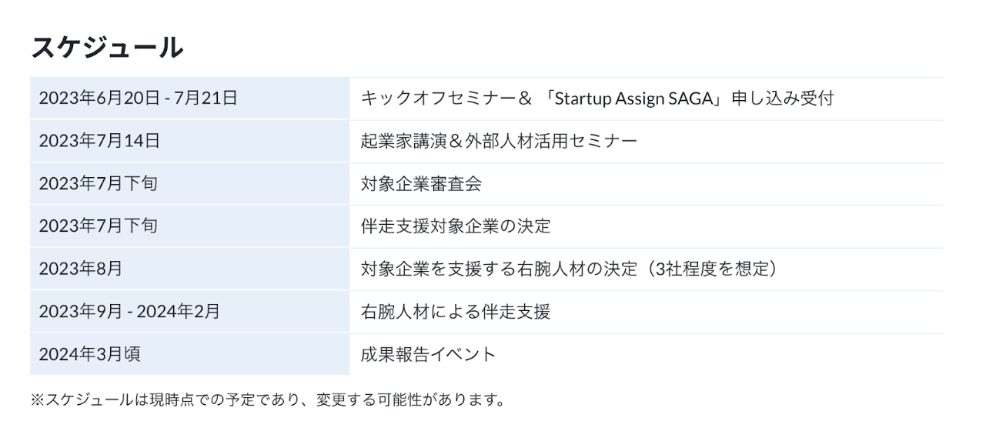The height and width of the screenshot is (448, 996).
Task: Select the 対象企業審査会 entry
Action: [x=422, y=184]
